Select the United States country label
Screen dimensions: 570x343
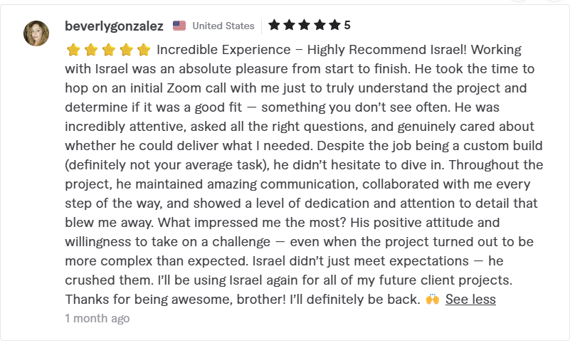(223, 26)
